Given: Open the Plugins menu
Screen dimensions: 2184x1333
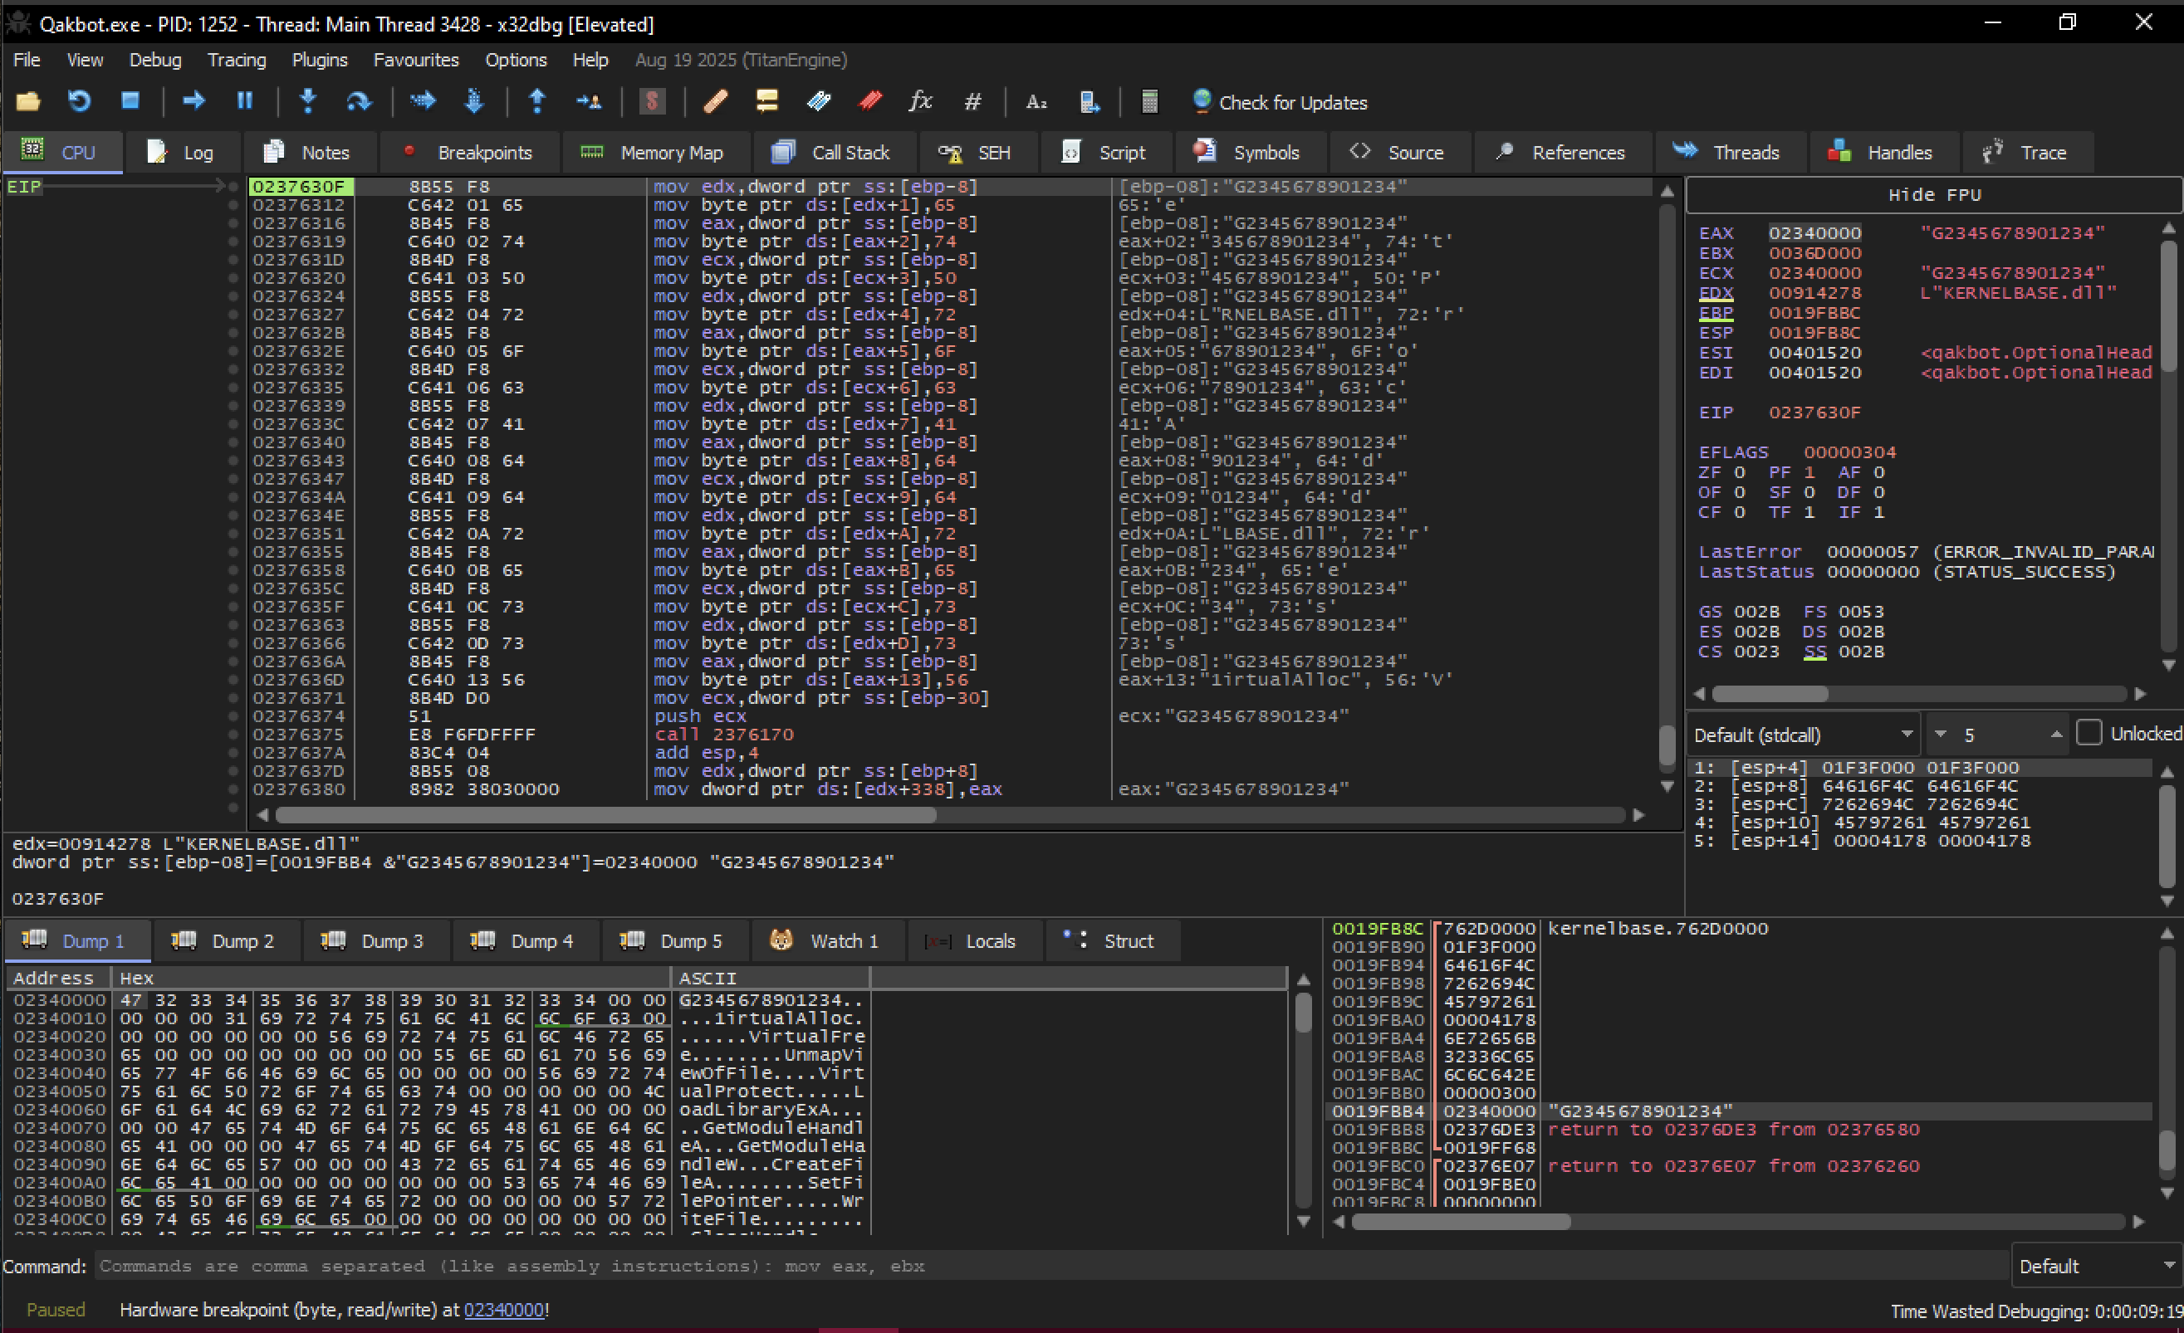Looking at the screenshot, I should (319, 59).
